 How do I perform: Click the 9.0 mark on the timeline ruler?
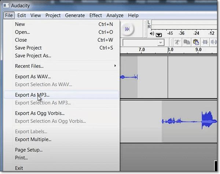click(198, 50)
